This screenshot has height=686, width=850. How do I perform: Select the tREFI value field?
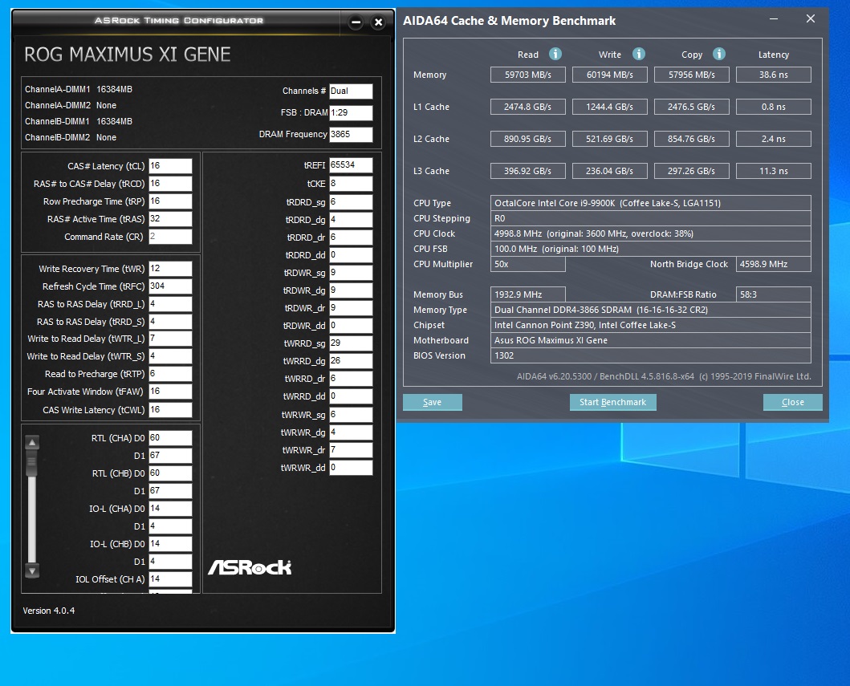coord(351,165)
